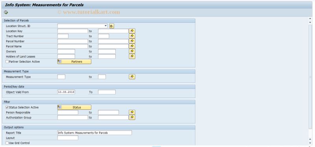This screenshot has width=315, height=147.
Task: Open multiple selection for Location Key
Action: pyautogui.click(x=132, y=31)
